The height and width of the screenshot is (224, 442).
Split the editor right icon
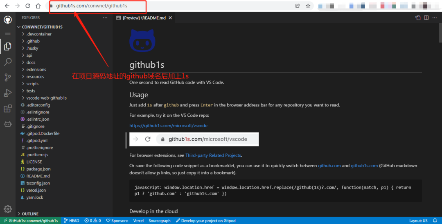click(426, 18)
